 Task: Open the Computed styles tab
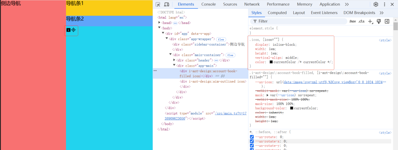pos(277,13)
